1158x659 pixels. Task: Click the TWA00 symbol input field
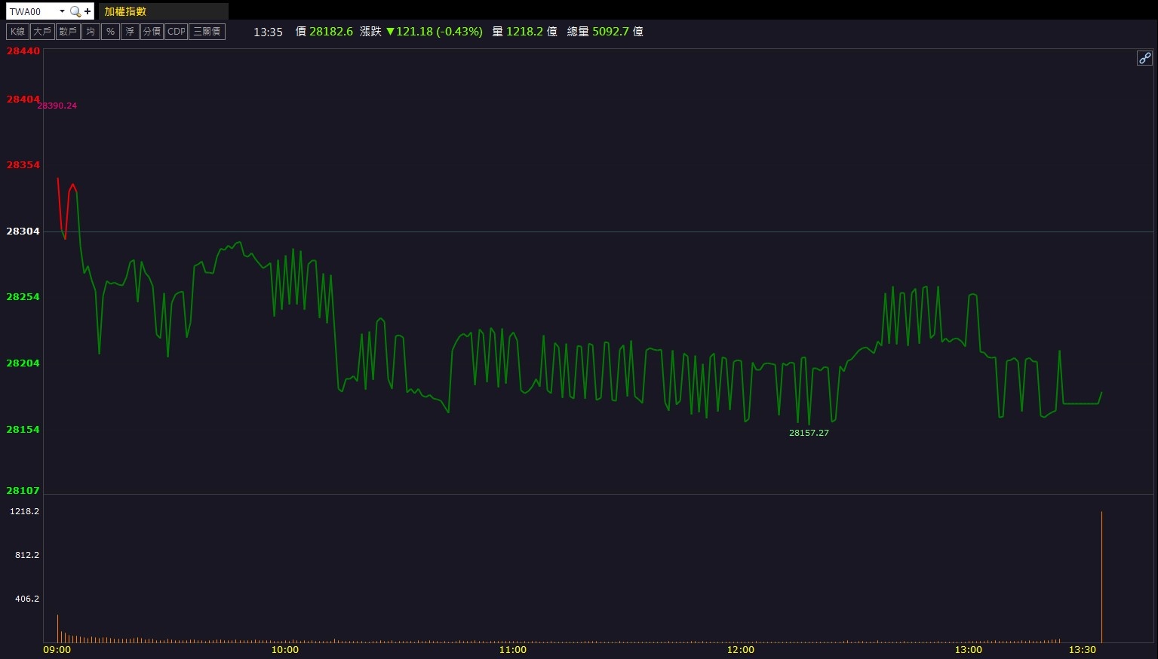pos(32,11)
